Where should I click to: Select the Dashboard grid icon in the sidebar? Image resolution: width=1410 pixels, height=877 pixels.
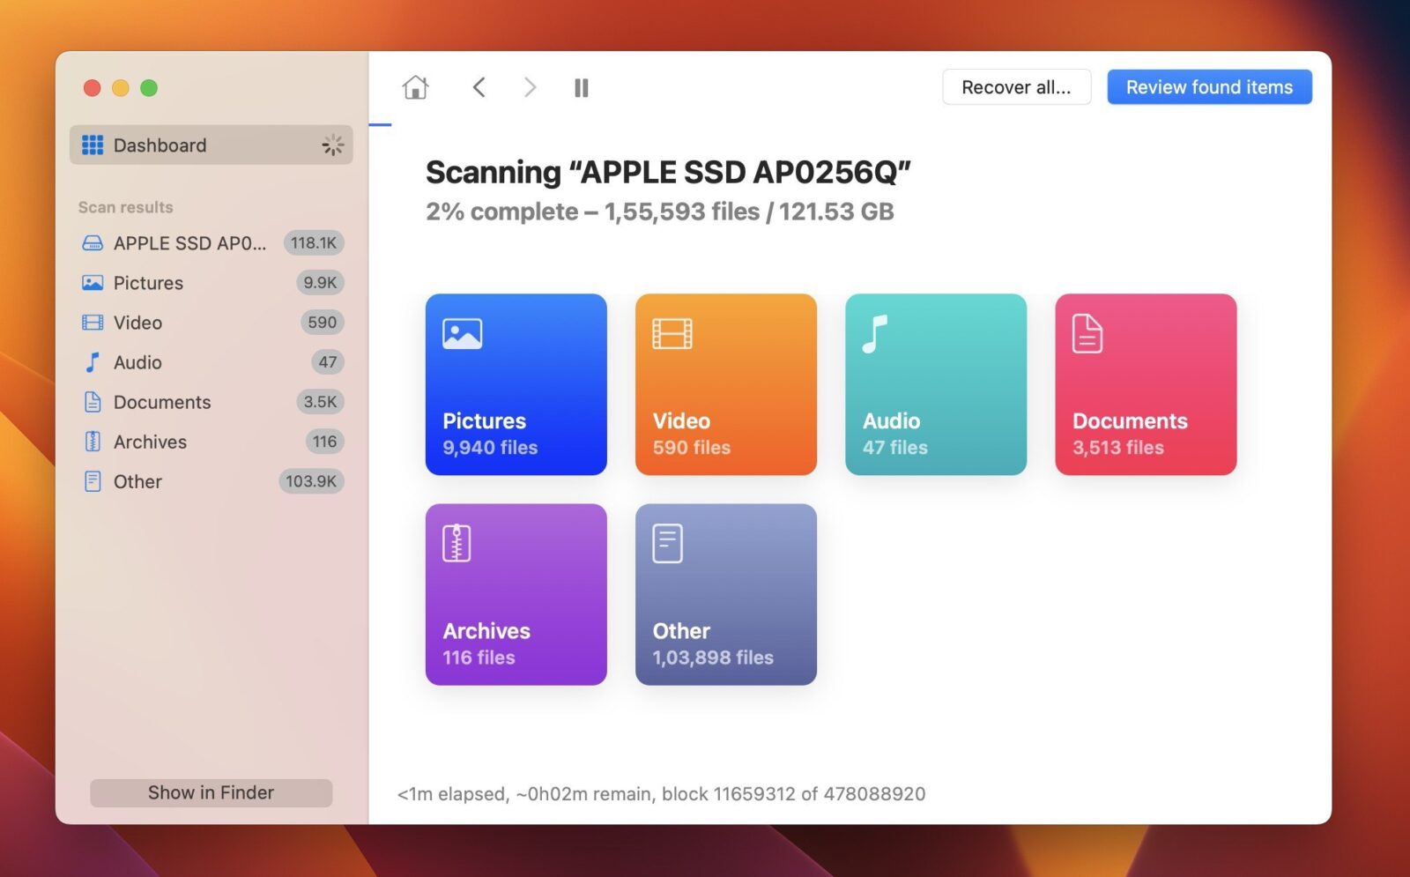tap(92, 145)
